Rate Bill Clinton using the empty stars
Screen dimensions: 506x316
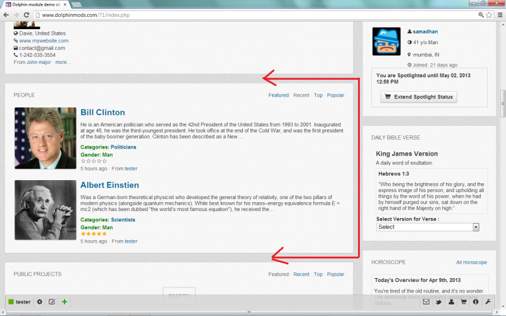click(94, 161)
